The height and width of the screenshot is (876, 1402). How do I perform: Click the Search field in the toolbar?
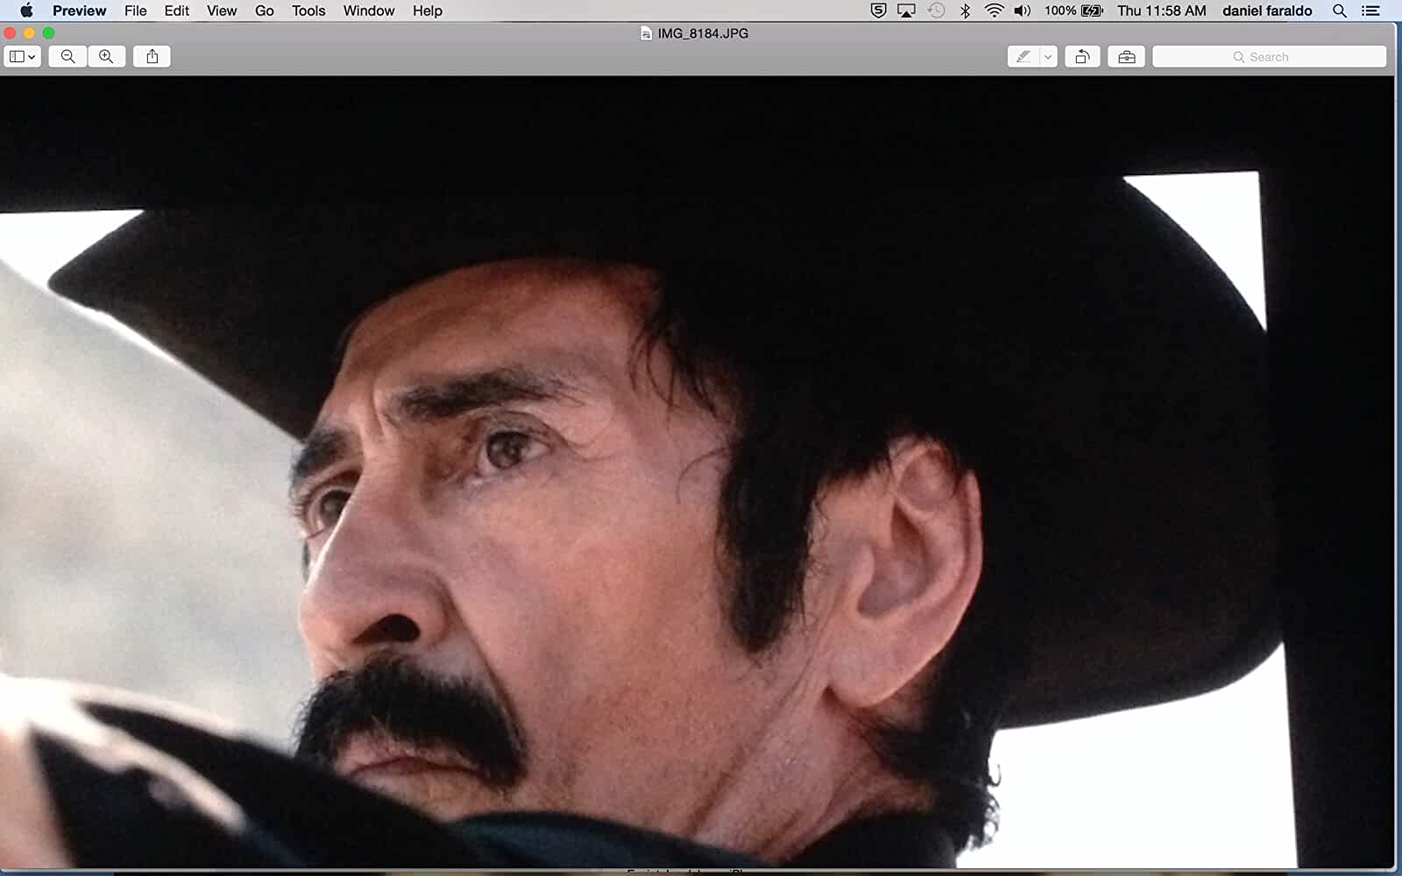[x=1269, y=57]
